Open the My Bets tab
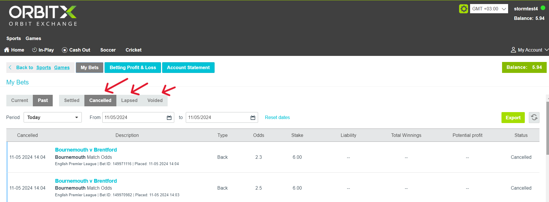The width and height of the screenshot is (549, 202). [x=90, y=68]
